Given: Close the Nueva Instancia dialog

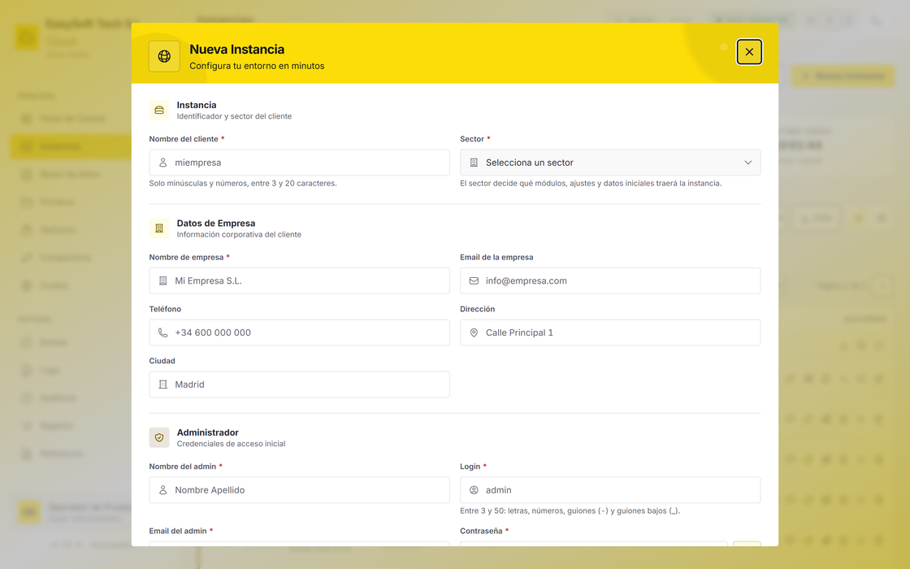Looking at the screenshot, I should coord(749,52).
